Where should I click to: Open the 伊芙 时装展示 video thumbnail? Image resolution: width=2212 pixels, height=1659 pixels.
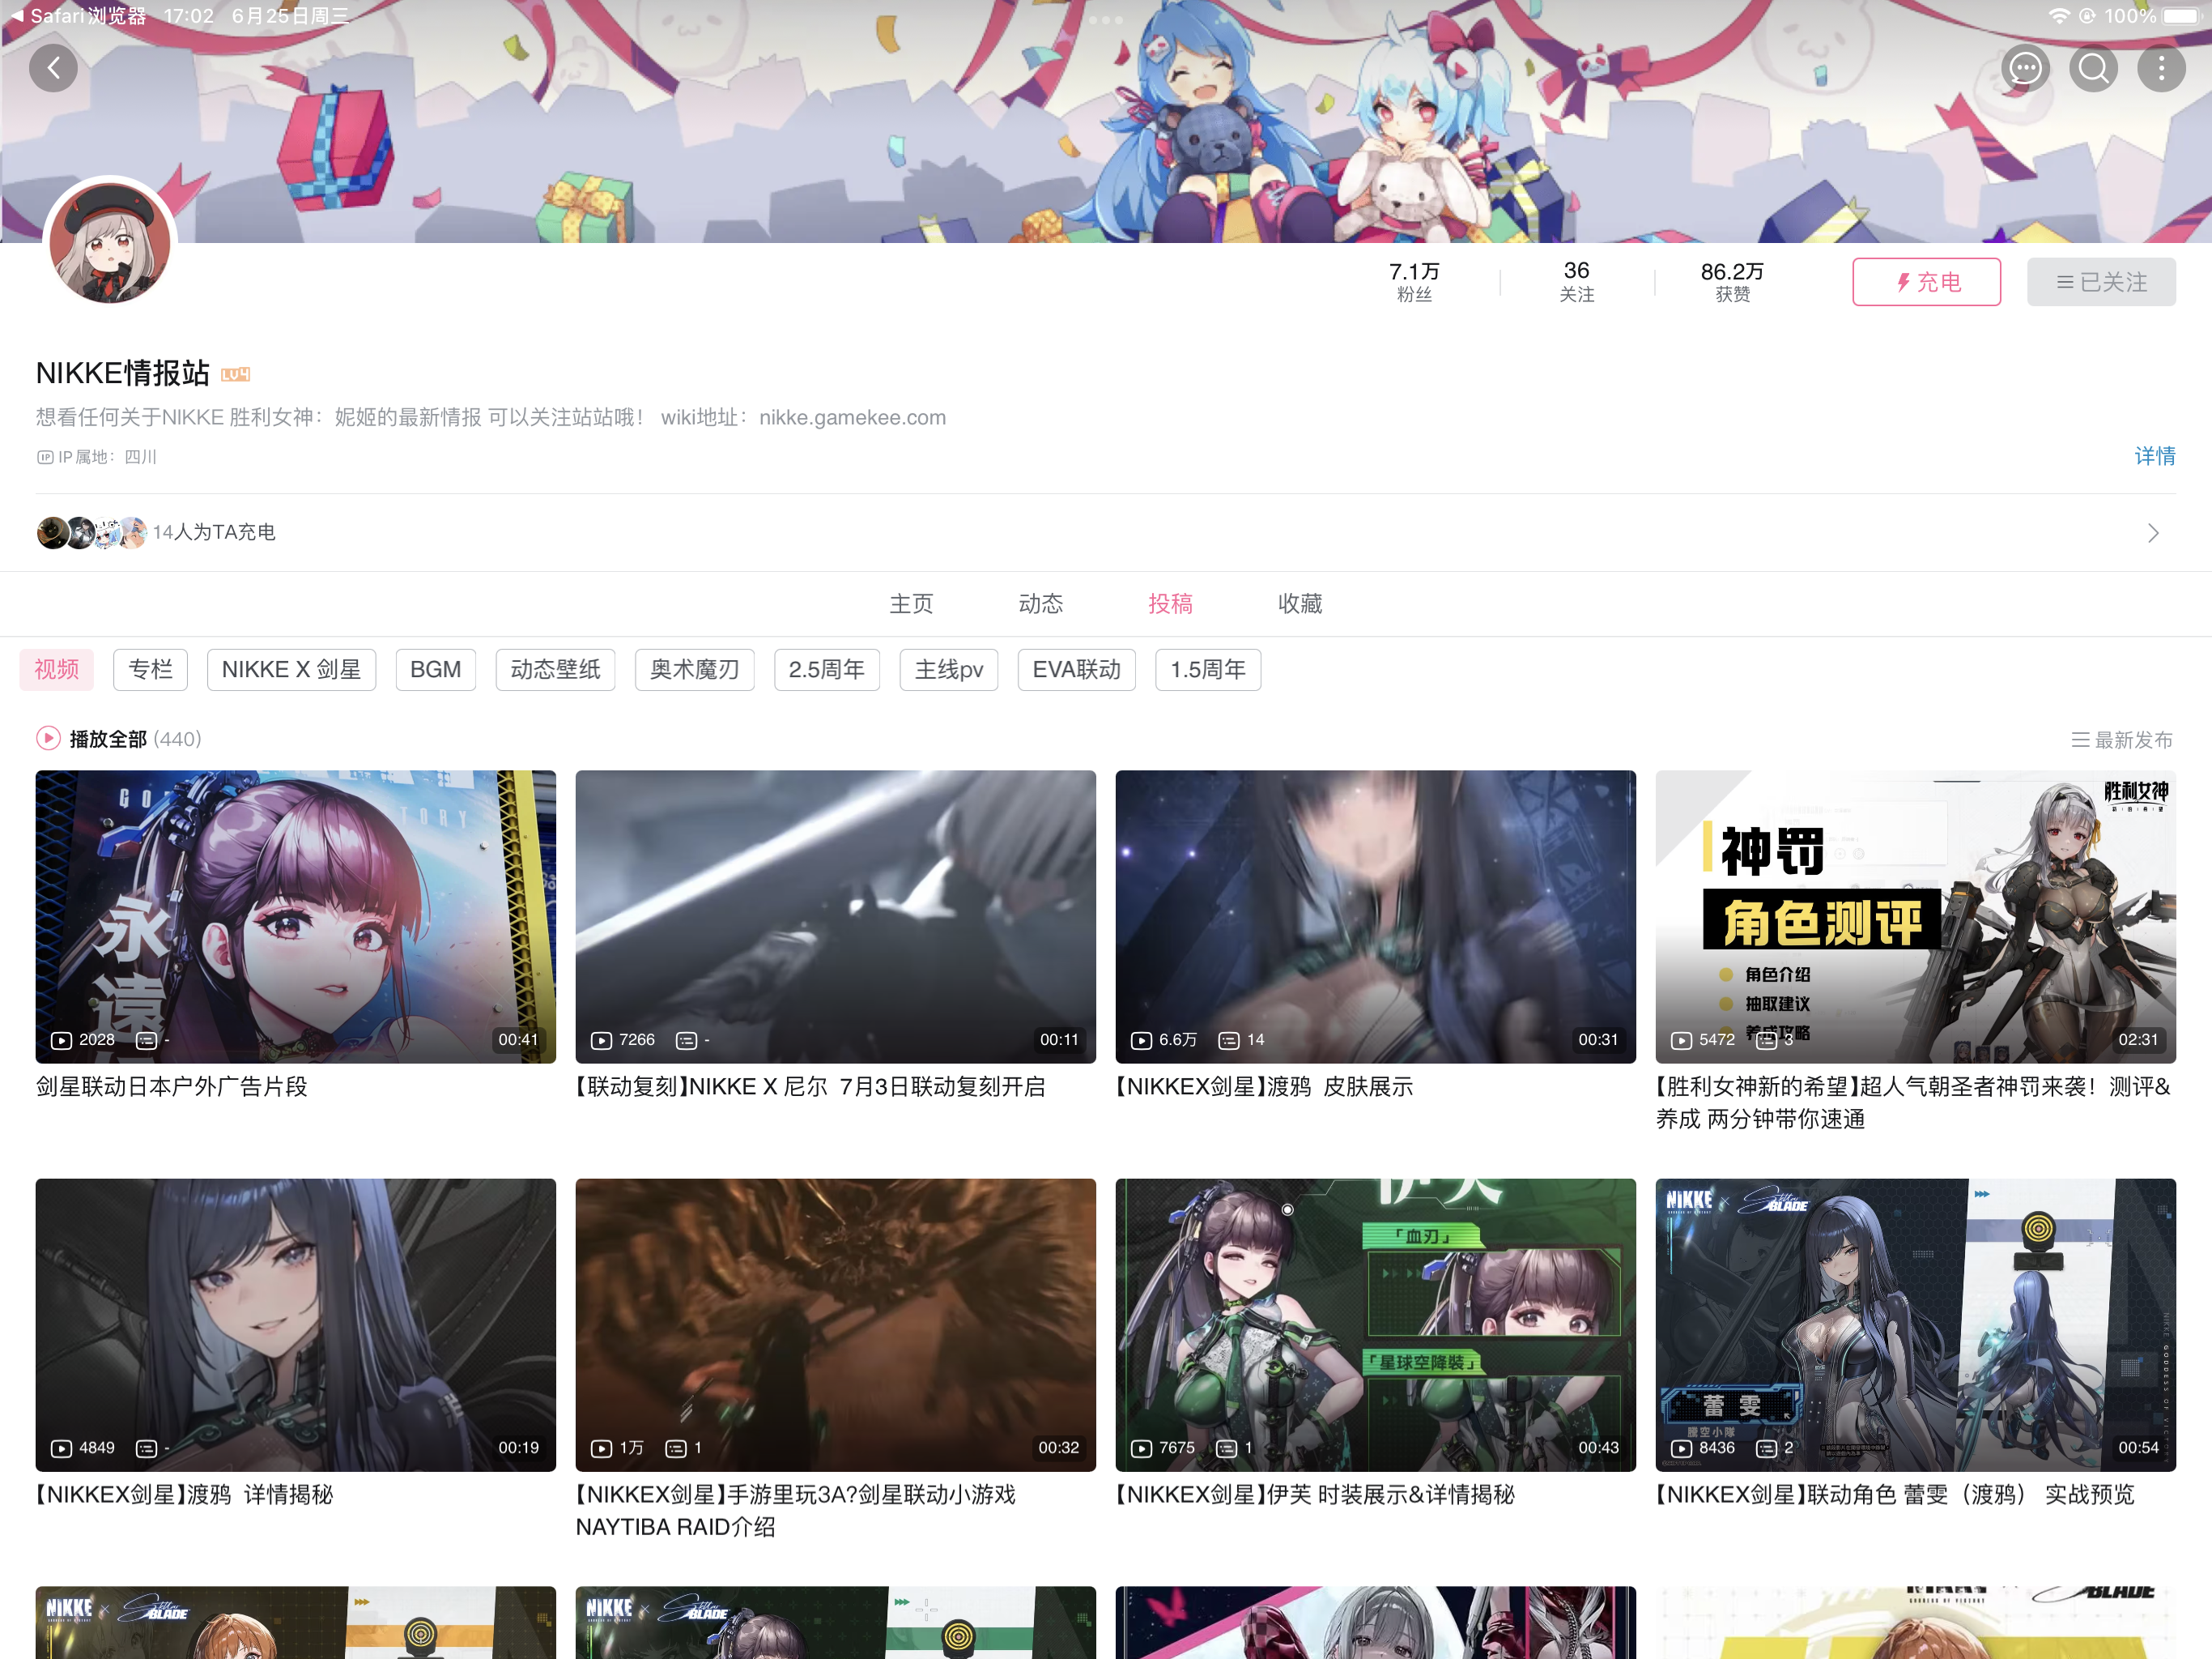pyautogui.click(x=1376, y=1324)
